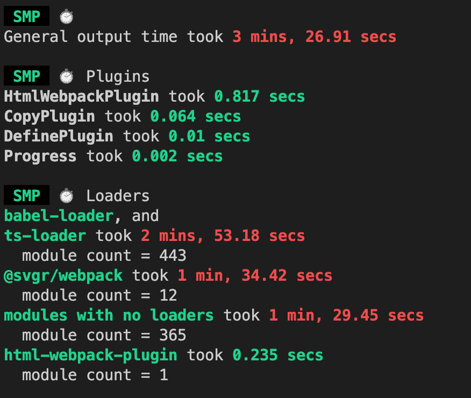Click the "Plugins" section heading
Image resolution: width=471 pixels, height=398 pixels.
click(118, 76)
